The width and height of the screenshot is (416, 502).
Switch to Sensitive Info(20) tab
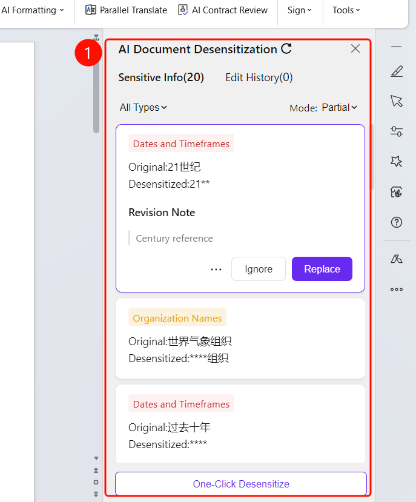pos(161,78)
